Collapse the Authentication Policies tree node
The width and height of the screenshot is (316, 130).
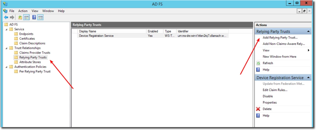7,67
